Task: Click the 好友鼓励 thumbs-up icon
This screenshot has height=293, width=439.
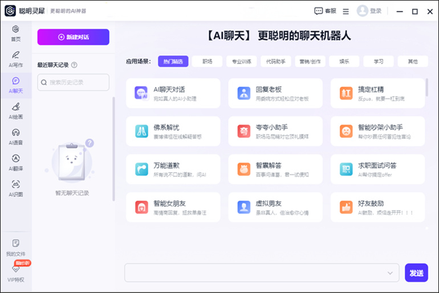Action: [x=346, y=207]
